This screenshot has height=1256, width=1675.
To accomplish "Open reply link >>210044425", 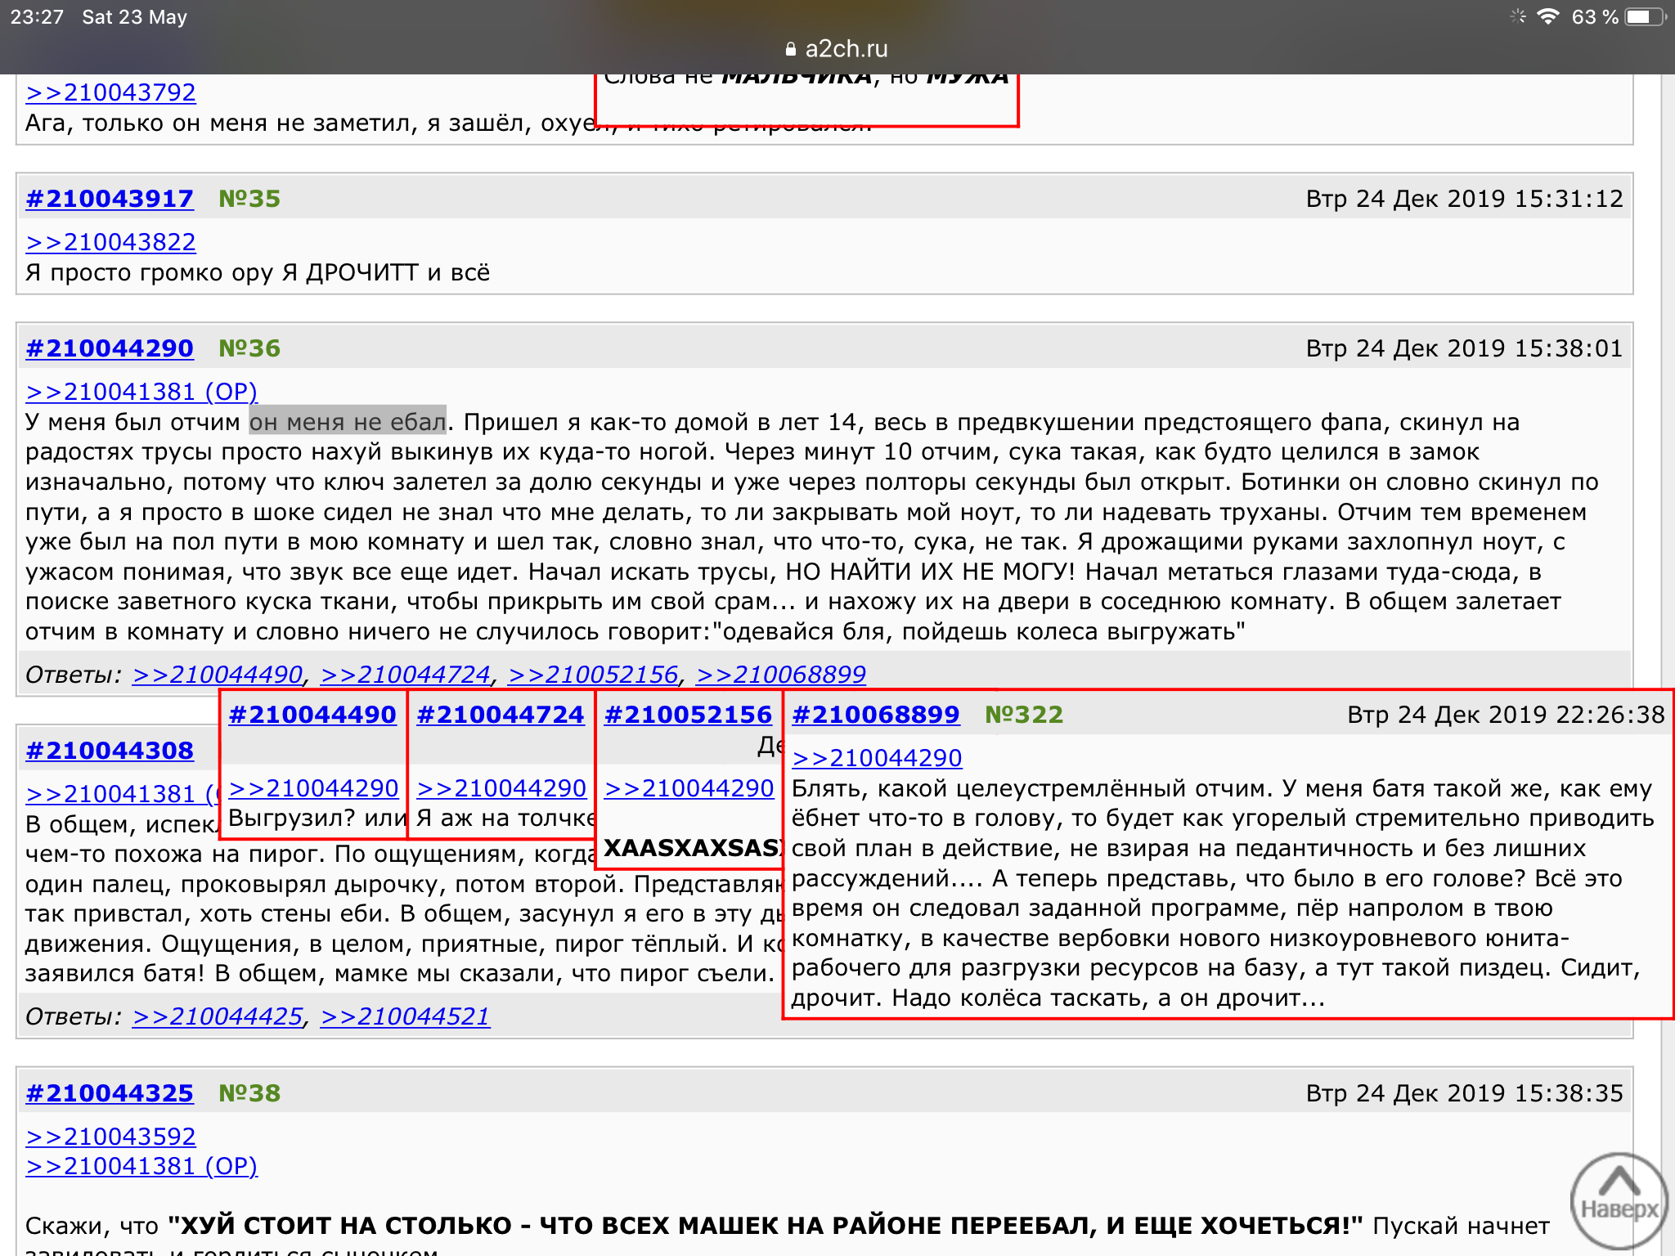I will coord(218,1016).
